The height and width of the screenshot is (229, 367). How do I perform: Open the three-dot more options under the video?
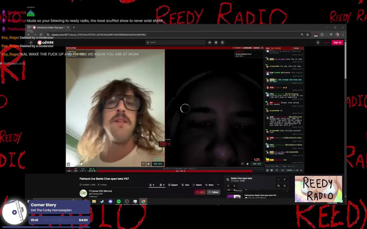point(218,185)
